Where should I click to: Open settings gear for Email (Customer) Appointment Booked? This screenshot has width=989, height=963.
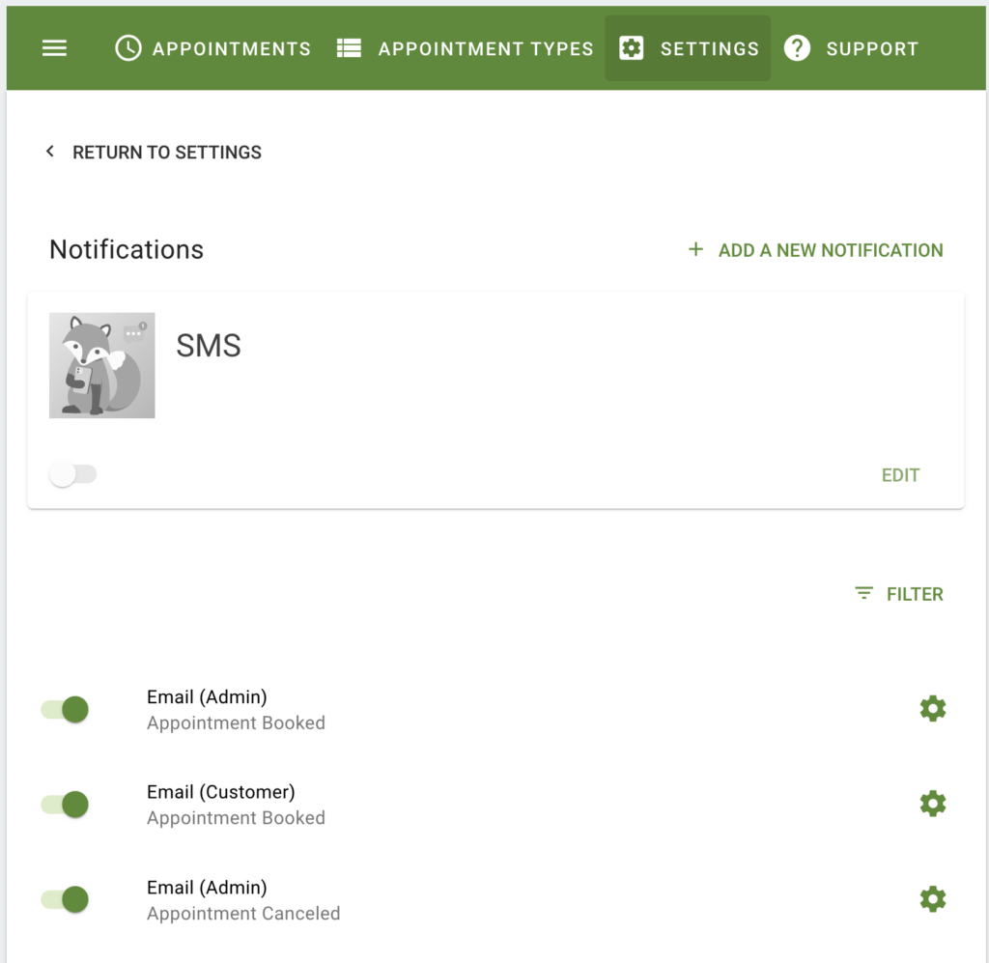click(x=933, y=804)
